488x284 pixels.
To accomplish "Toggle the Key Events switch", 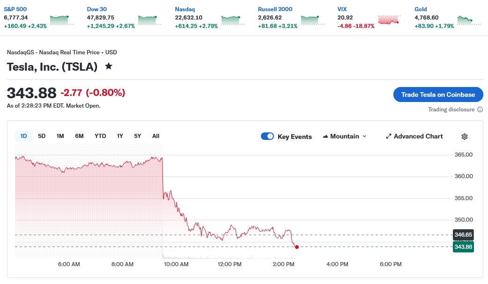I will pos(267,137).
